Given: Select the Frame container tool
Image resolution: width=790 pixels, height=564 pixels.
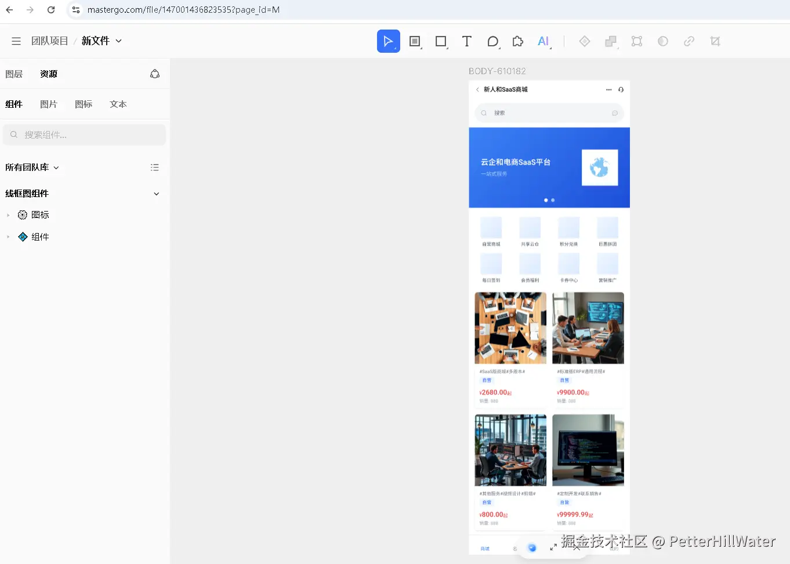Looking at the screenshot, I should tap(415, 41).
